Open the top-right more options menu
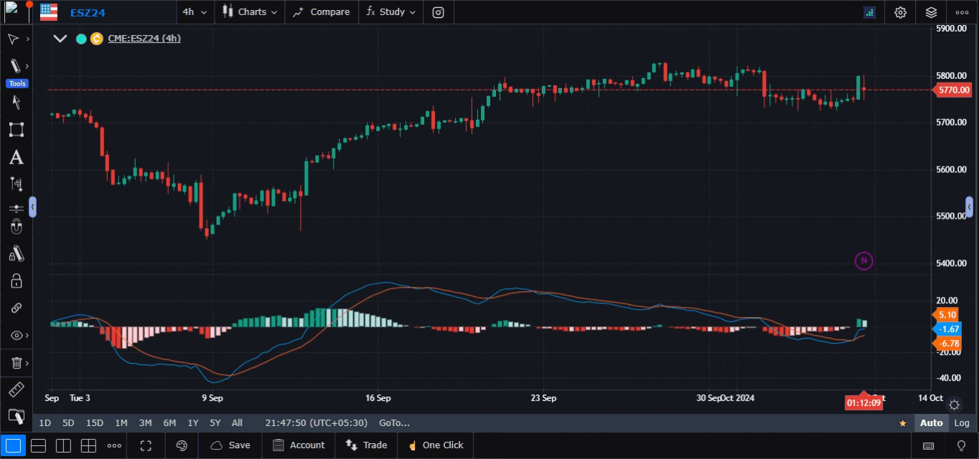Viewport: 979px width, 459px height. (x=962, y=12)
